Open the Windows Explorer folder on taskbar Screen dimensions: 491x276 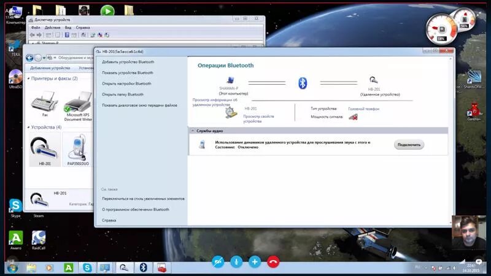click(31, 268)
